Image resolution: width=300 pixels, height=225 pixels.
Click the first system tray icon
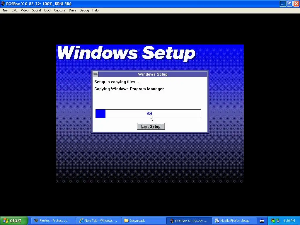tap(273, 221)
